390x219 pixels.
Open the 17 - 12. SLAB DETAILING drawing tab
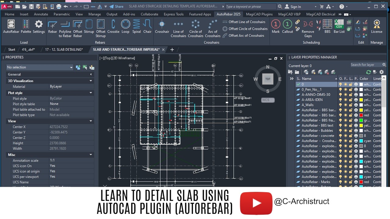(64, 50)
